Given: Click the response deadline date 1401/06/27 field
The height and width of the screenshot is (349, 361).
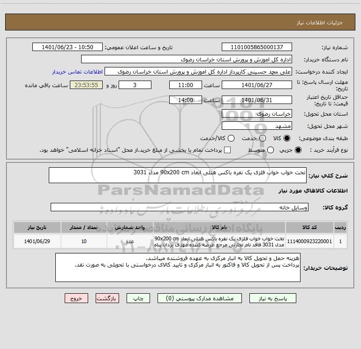Looking at the screenshot, I should tap(257, 85).
